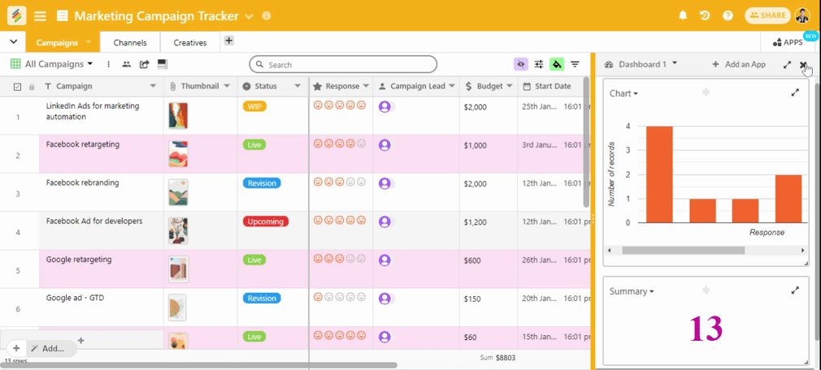
Task: Toggle the select-all rows checkbox
Action: pos(17,87)
